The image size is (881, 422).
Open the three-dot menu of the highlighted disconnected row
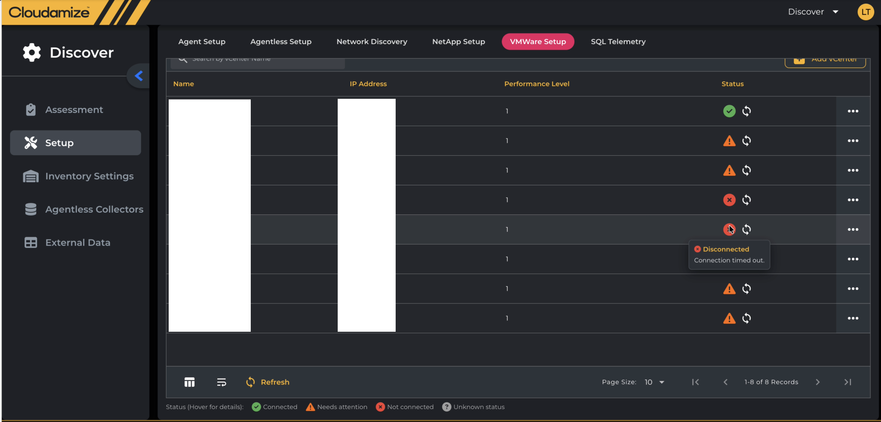(853, 230)
